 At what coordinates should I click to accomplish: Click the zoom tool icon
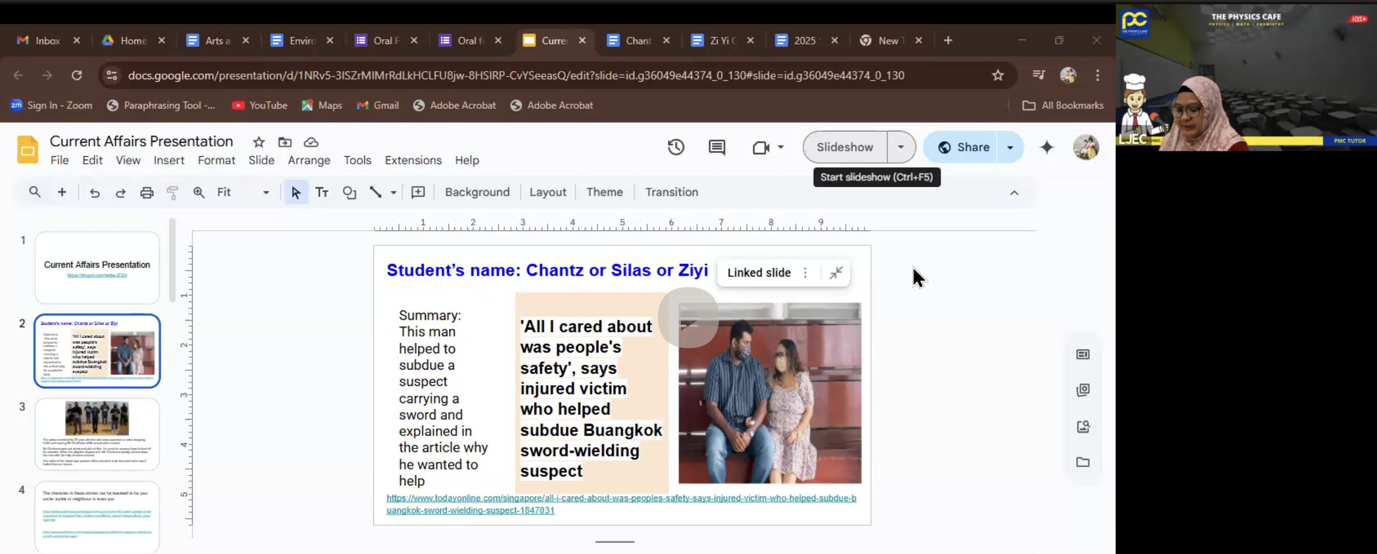199,192
